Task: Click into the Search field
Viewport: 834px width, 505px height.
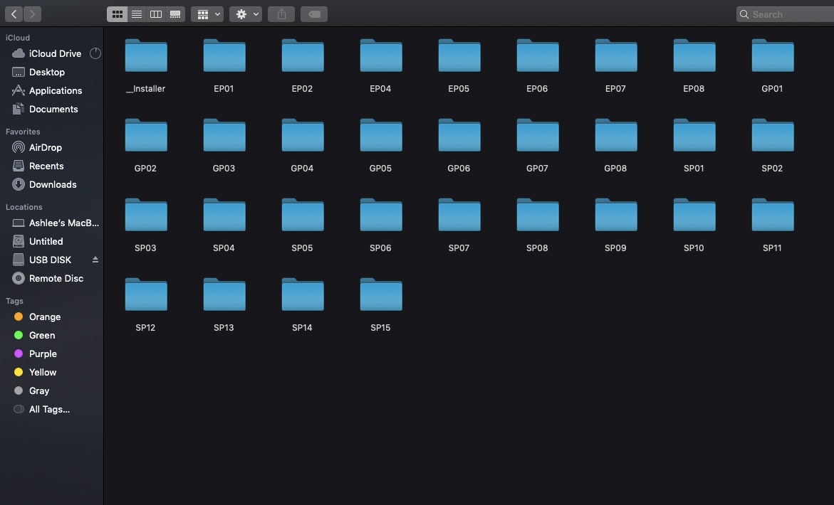Action: pos(783,14)
